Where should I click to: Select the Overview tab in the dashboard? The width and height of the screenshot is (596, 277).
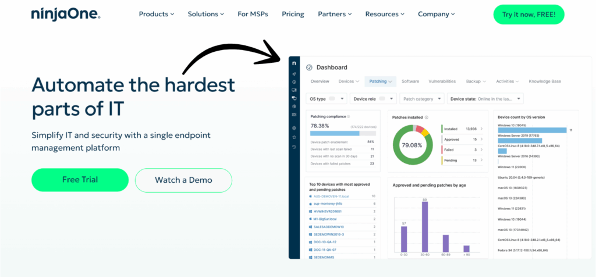[x=320, y=81]
